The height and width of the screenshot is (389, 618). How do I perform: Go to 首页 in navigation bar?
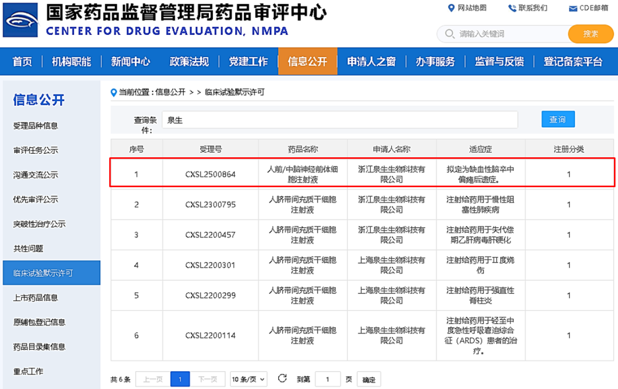22,61
